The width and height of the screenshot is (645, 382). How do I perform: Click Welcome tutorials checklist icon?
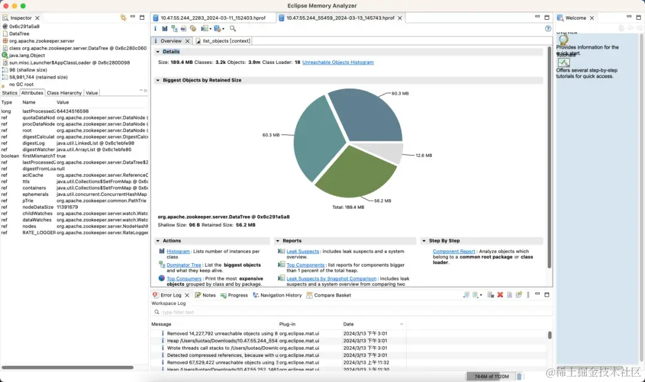click(564, 63)
